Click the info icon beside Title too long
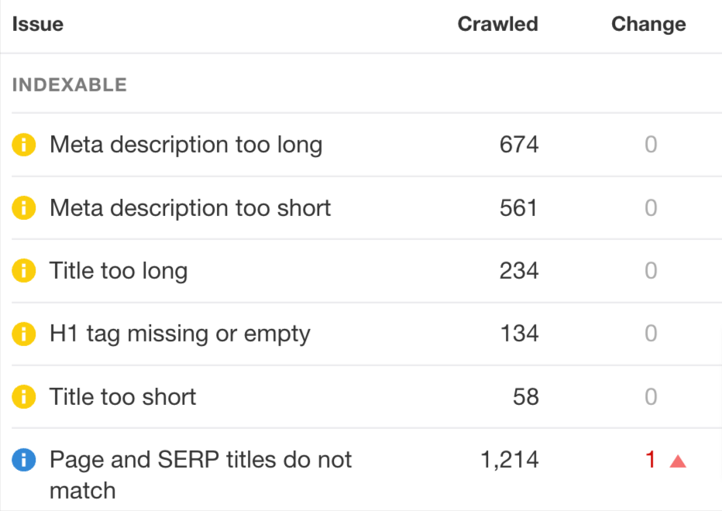The height and width of the screenshot is (511, 722). (23, 270)
